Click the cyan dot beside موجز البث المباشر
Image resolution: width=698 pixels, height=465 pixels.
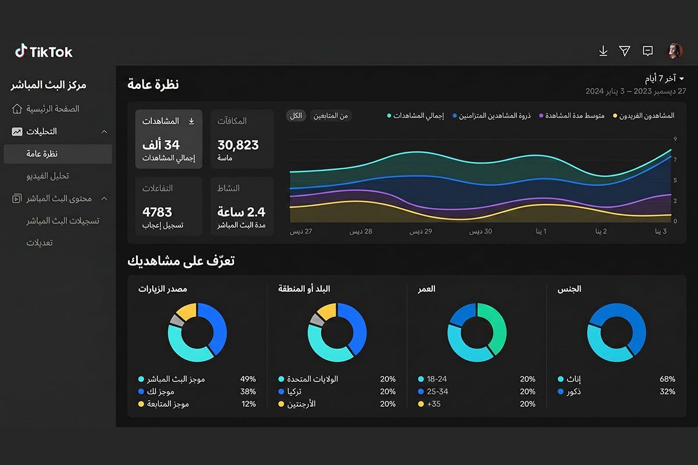(x=141, y=379)
